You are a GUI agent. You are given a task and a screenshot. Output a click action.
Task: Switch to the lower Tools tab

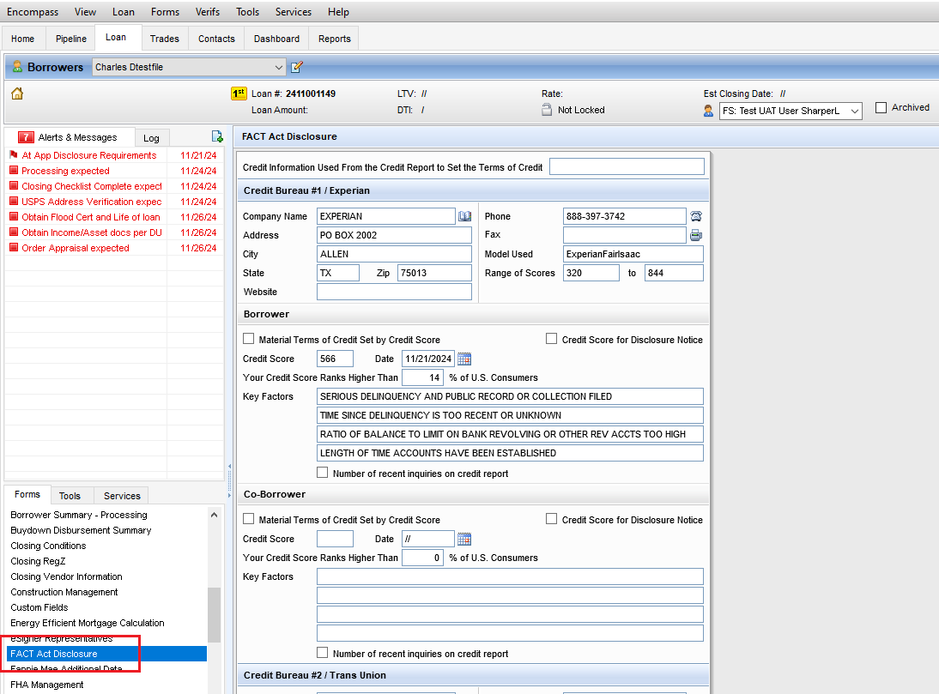click(70, 495)
